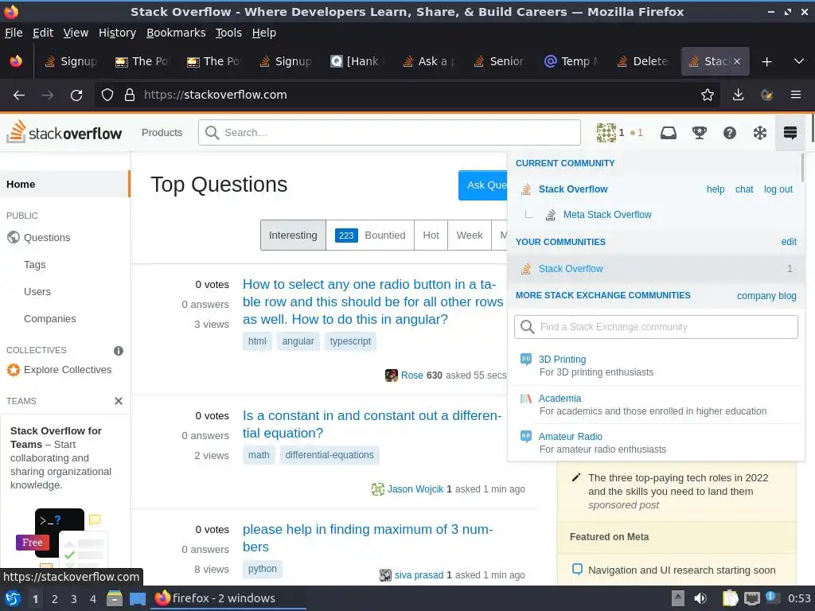Open the Amateur Radio community icon
The width and height of the screenshot is (815, 611).
click(526, 437)
